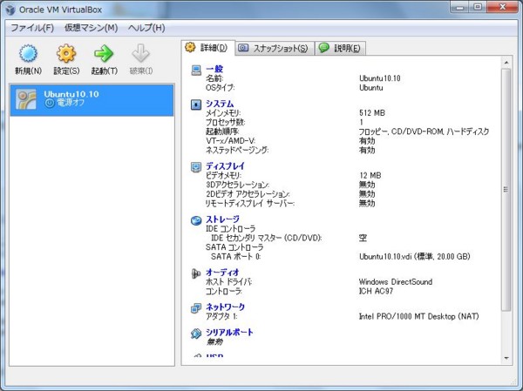This screenshot has width=523, height=391.
Task: Close the VirtualBox window
Action: pos(502,7)
